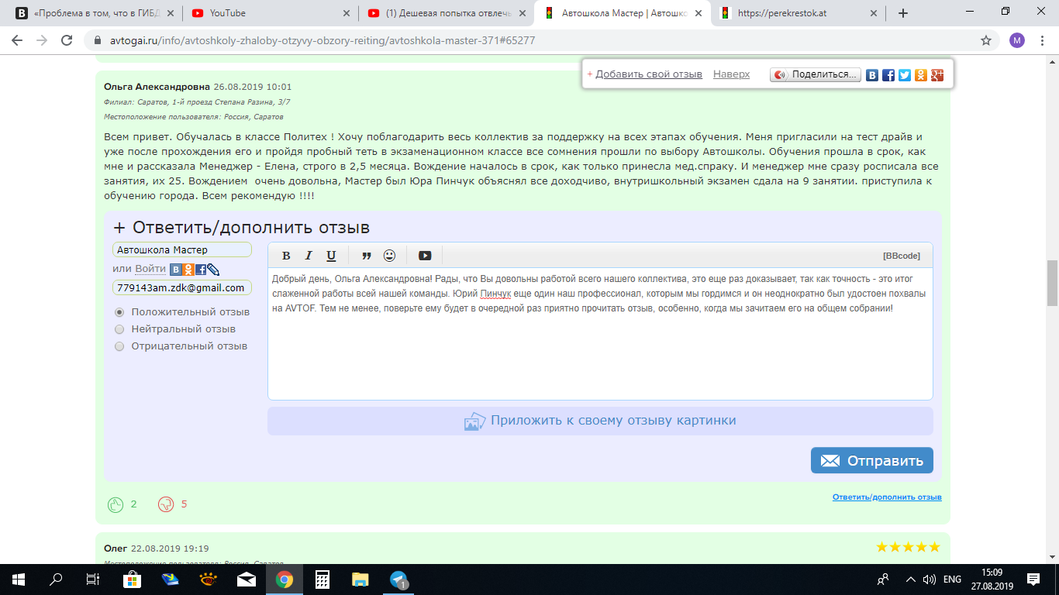Toggle bold formatting in reply editor

(x=286, y=256)
